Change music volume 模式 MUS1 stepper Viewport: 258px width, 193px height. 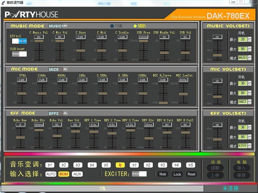click(250, 58)
